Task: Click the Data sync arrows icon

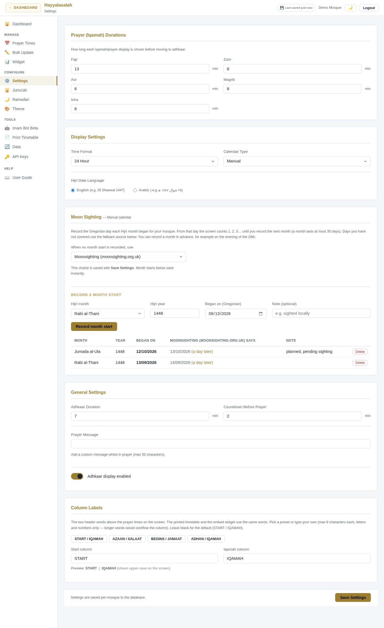Action: [7, 147]
